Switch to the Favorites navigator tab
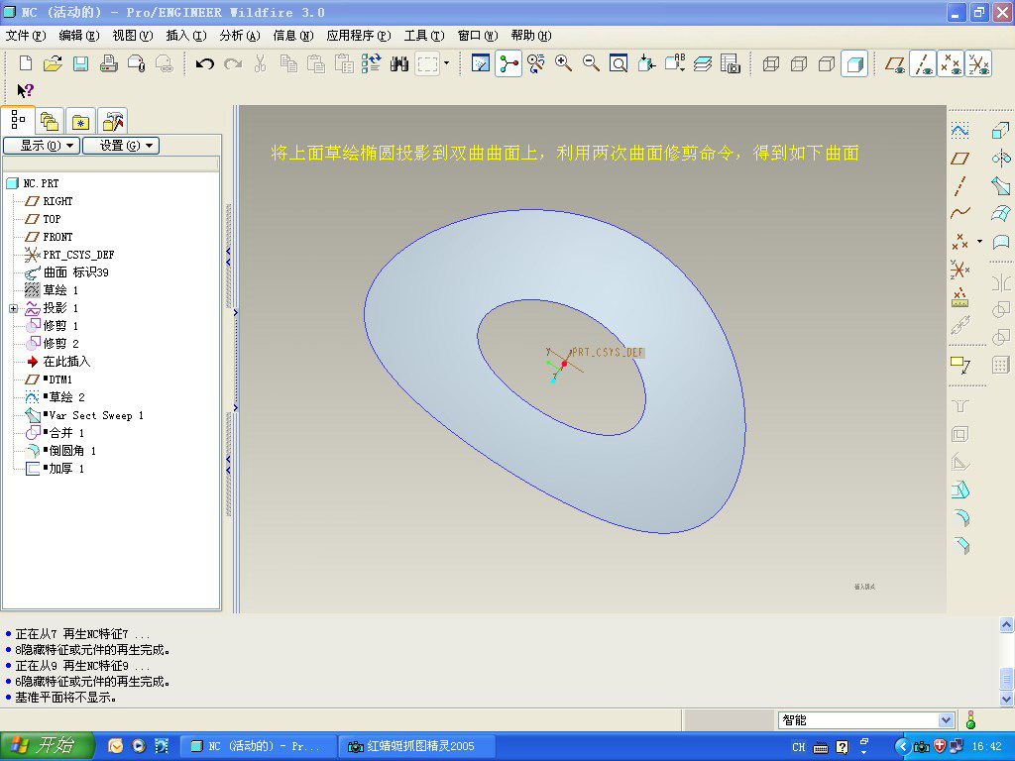Image resolution: width=1015 pixels, height=761 pixels. [80, 121]
